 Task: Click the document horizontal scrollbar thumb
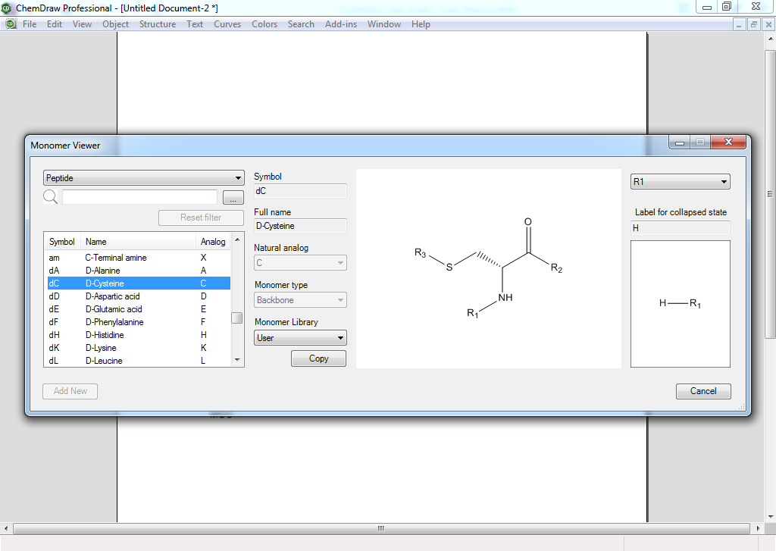[380, 528]
